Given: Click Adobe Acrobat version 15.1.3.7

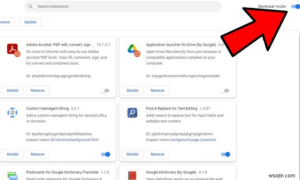Looking at the screenshot, I should pos(103,45).
